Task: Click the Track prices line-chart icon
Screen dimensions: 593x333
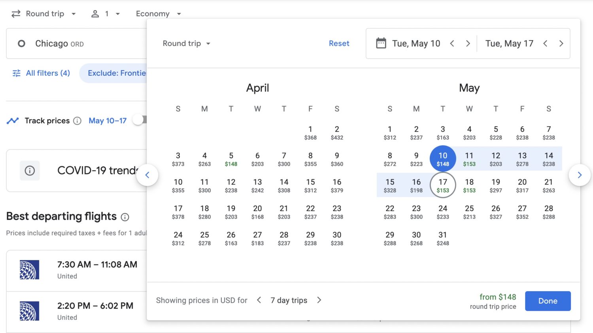Action: point(13,120)
